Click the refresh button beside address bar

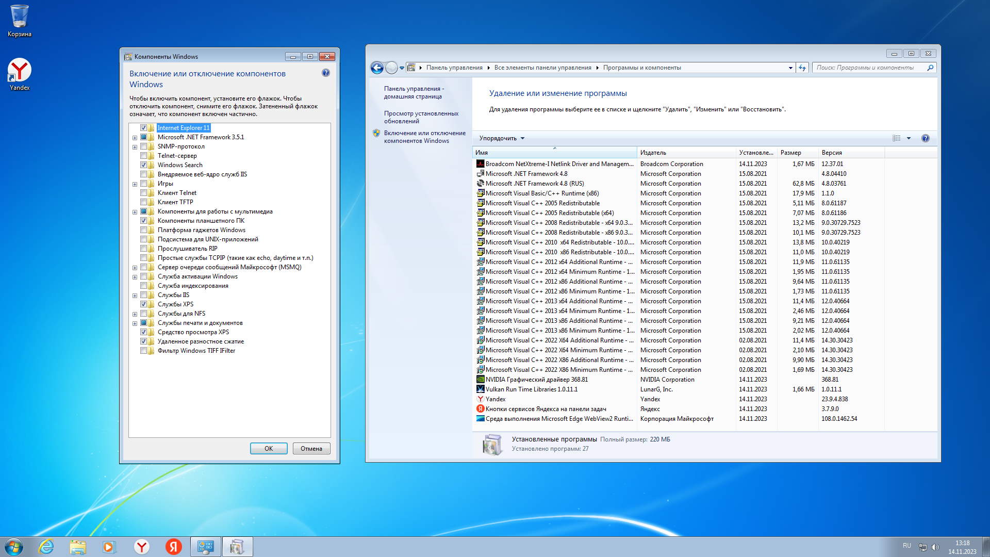point(802,68)
